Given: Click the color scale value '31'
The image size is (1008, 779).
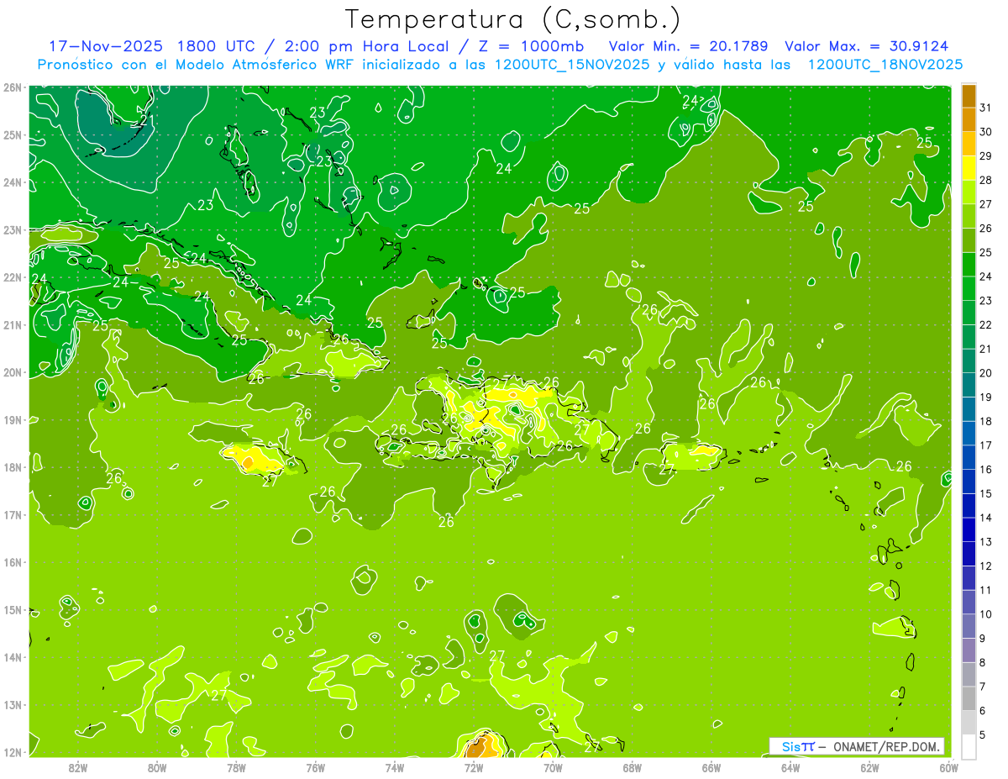Looking at the screenshot, I should click(x=985, y=108).
